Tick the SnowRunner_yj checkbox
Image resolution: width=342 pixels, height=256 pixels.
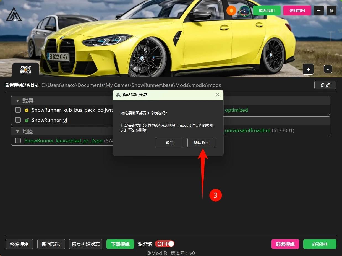[18, 120]
